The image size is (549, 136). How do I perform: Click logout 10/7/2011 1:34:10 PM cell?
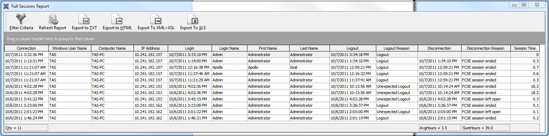[353, 61]
